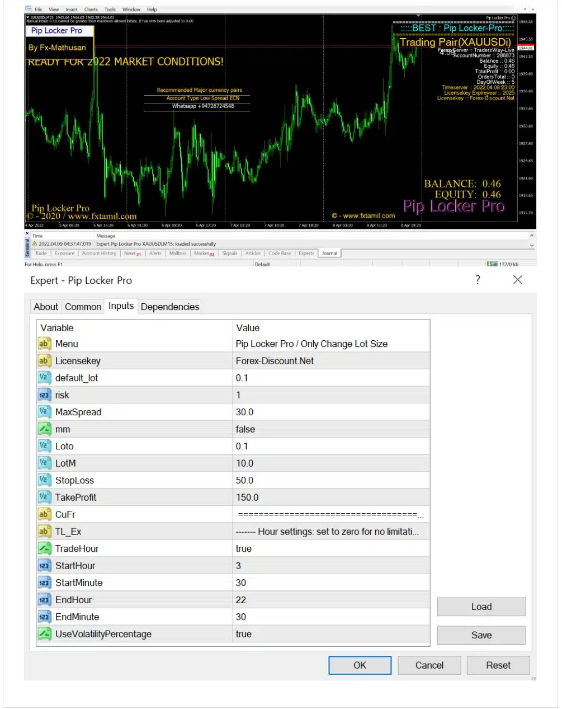Close the Terminal panel with its x icon
The image size is (562, 709).
(x=27, y=233)
